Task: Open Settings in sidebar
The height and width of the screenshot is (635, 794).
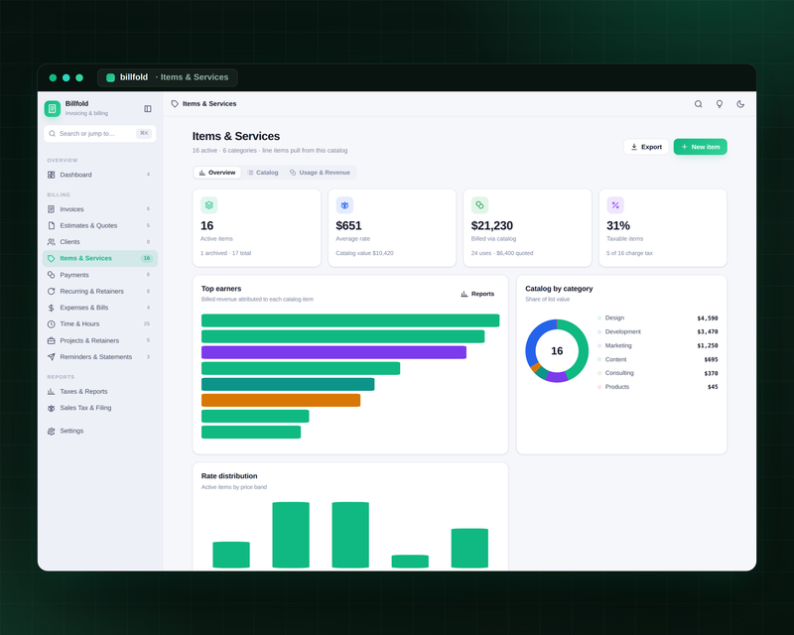Action: pos(100,431)
